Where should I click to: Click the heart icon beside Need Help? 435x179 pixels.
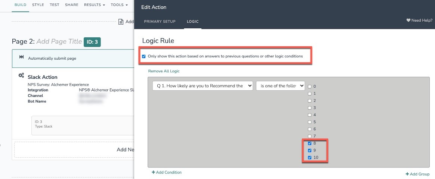pyautogui.click(x=408, y=21)
